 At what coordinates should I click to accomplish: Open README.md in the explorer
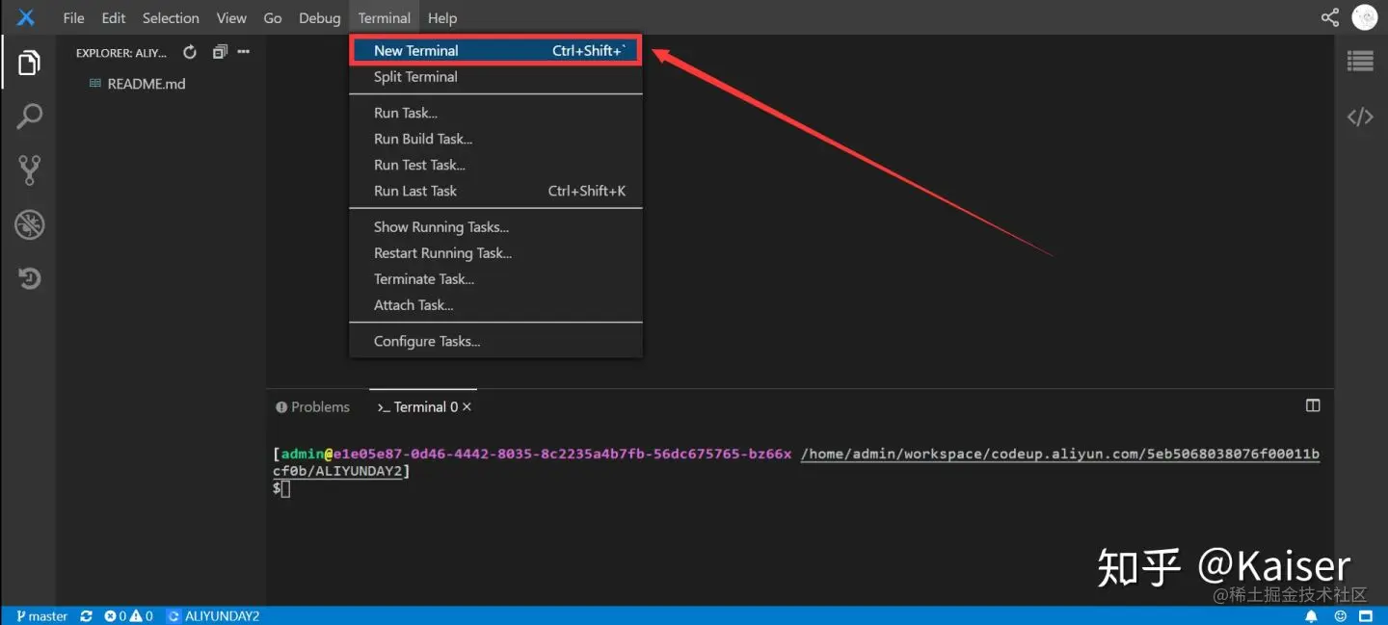pos(147,84)
